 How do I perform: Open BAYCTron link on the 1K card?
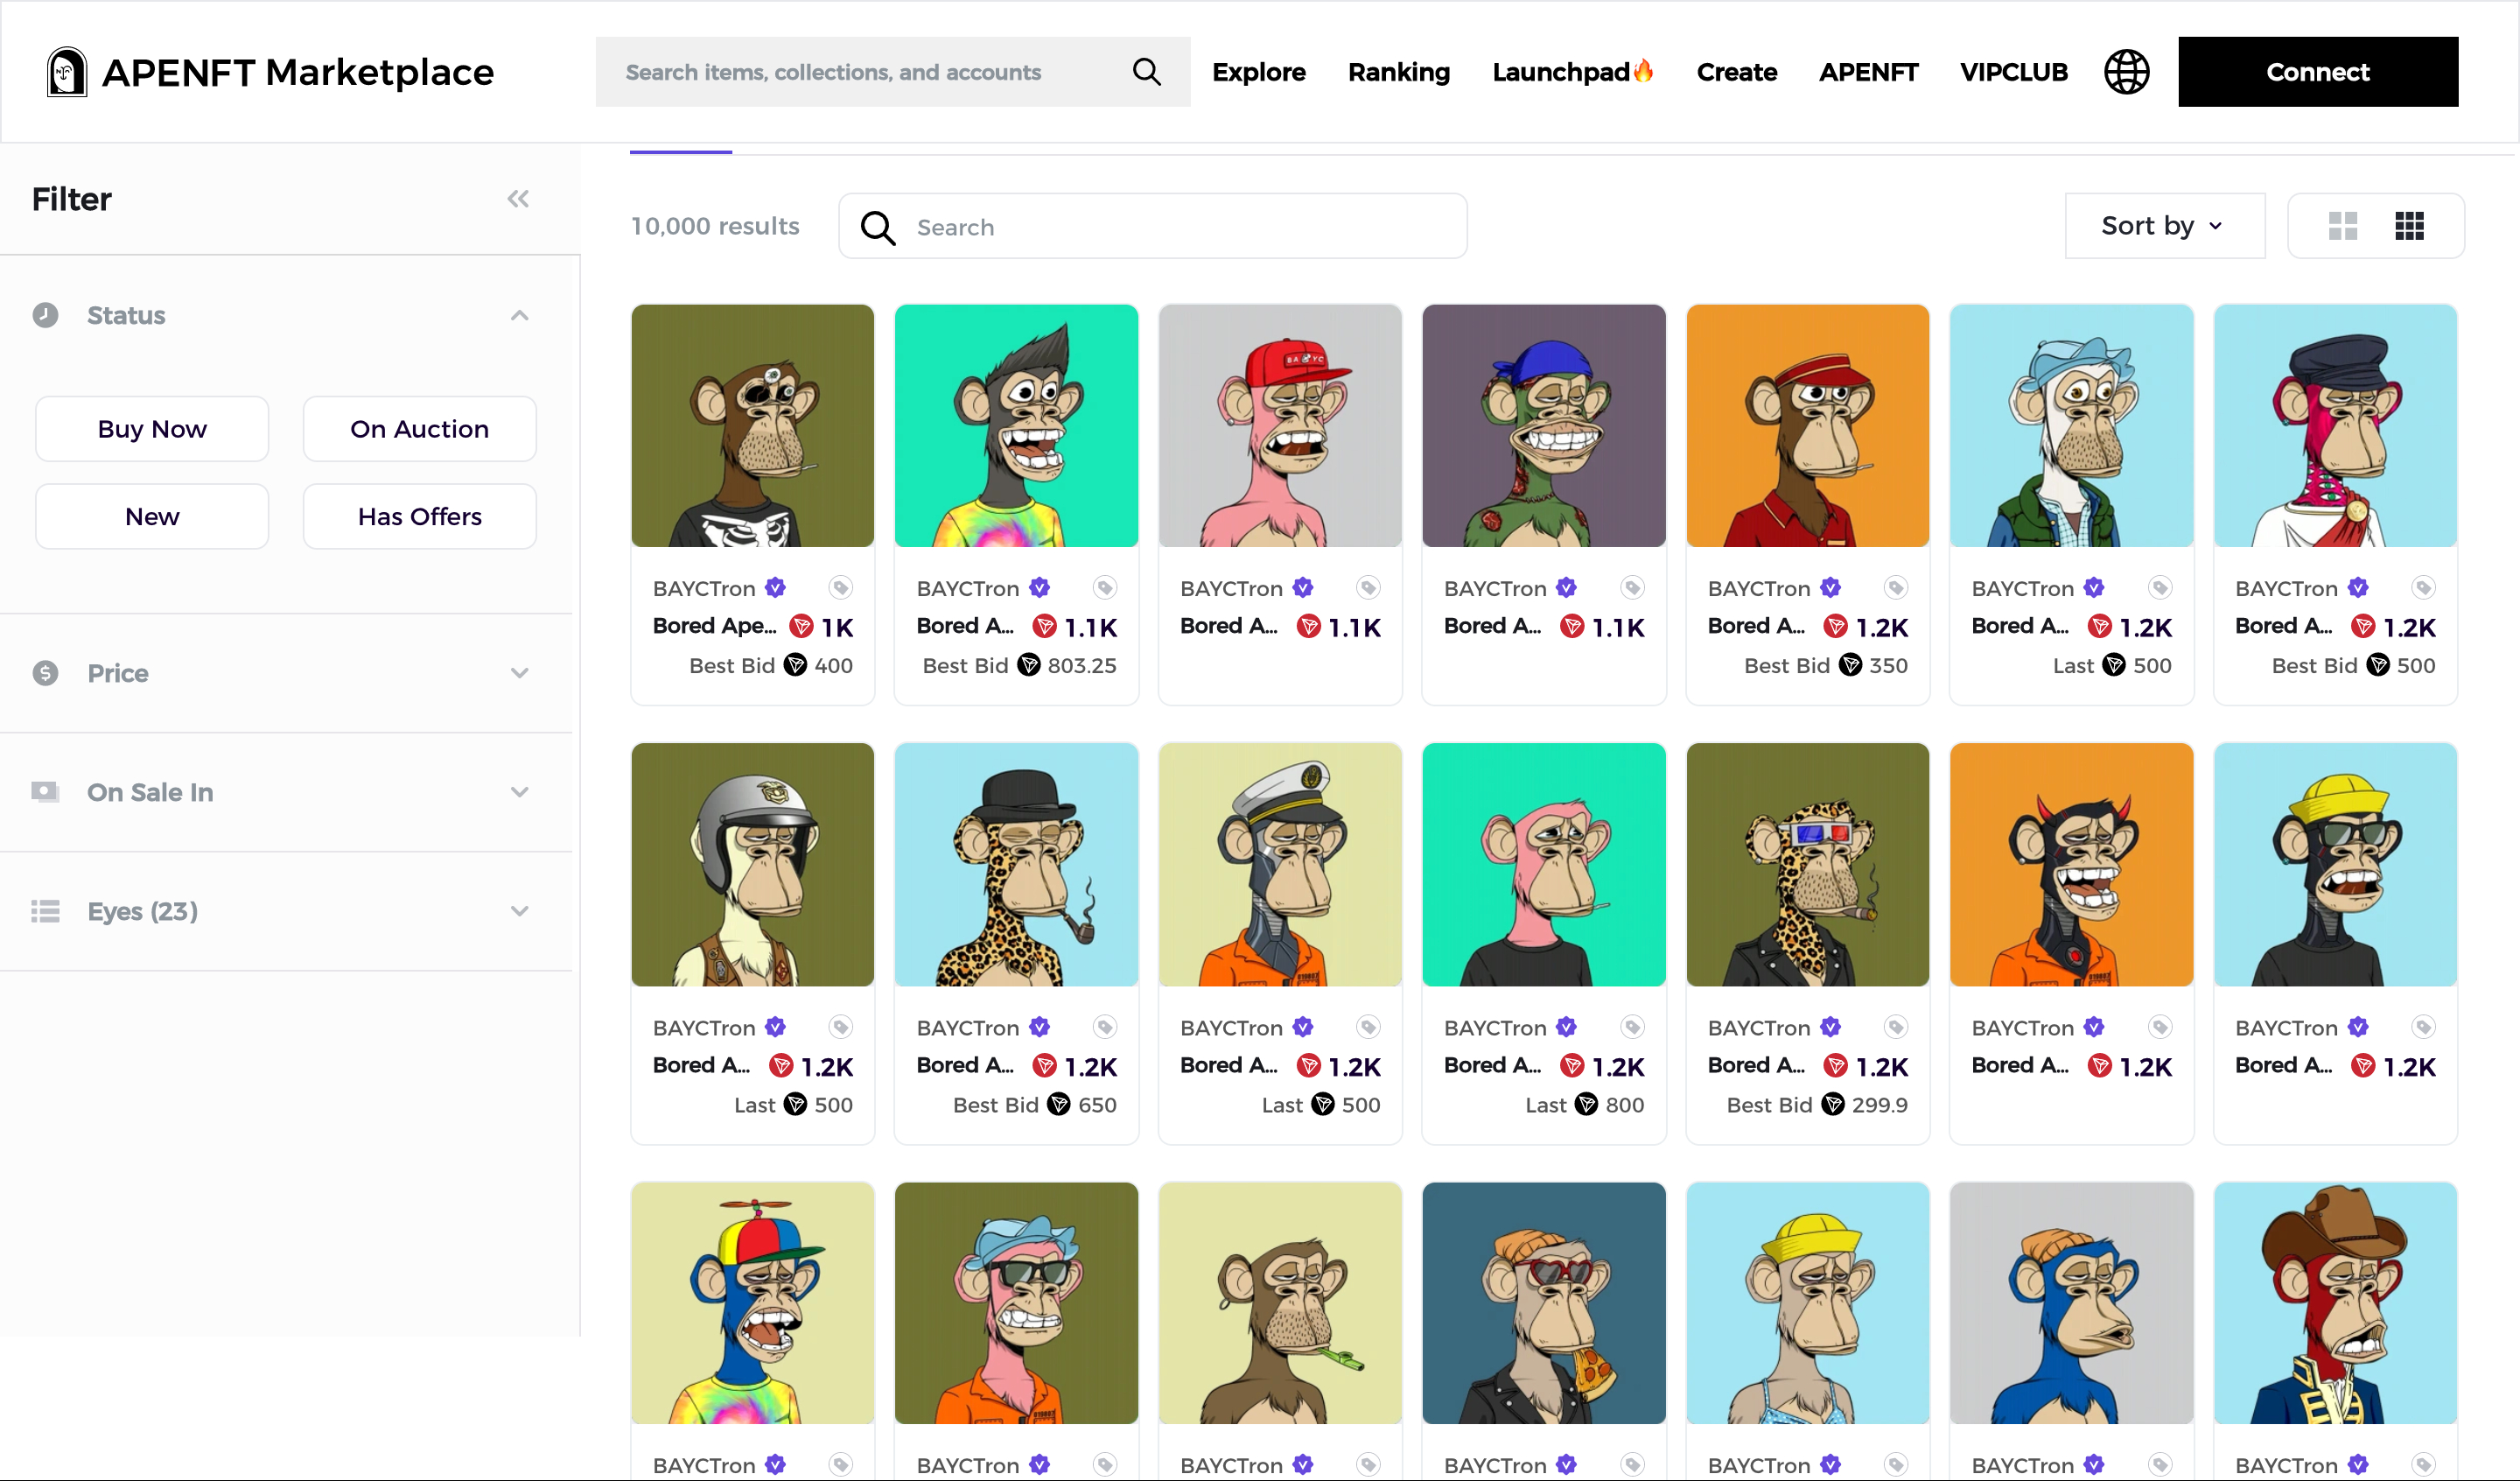(704, 588)
